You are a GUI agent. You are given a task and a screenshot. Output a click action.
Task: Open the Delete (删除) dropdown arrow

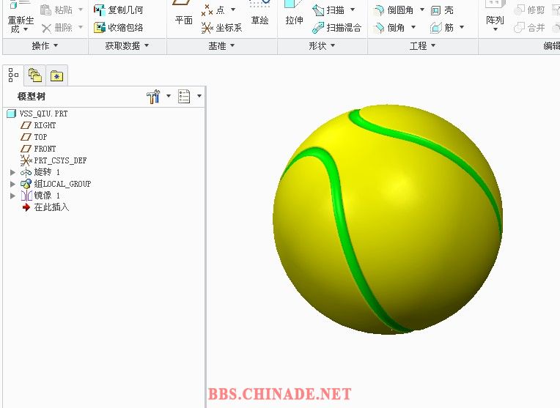(81, 27)
